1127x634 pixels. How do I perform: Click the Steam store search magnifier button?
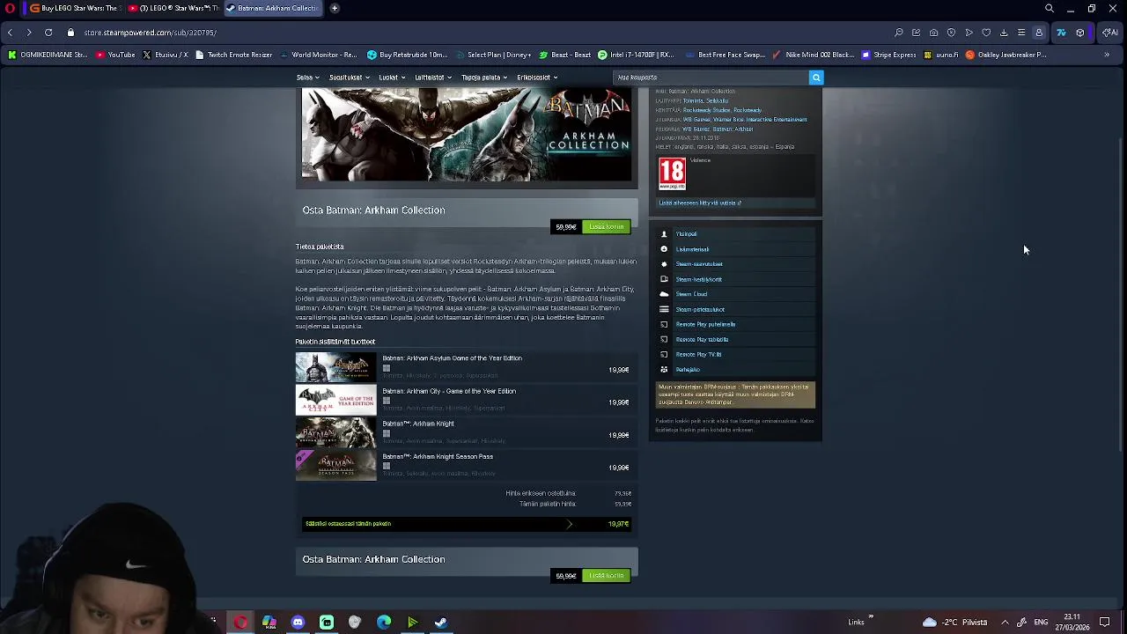tap(816, 77)
